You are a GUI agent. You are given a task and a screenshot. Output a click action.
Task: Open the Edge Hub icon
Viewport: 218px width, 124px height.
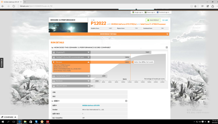[202, 6]
